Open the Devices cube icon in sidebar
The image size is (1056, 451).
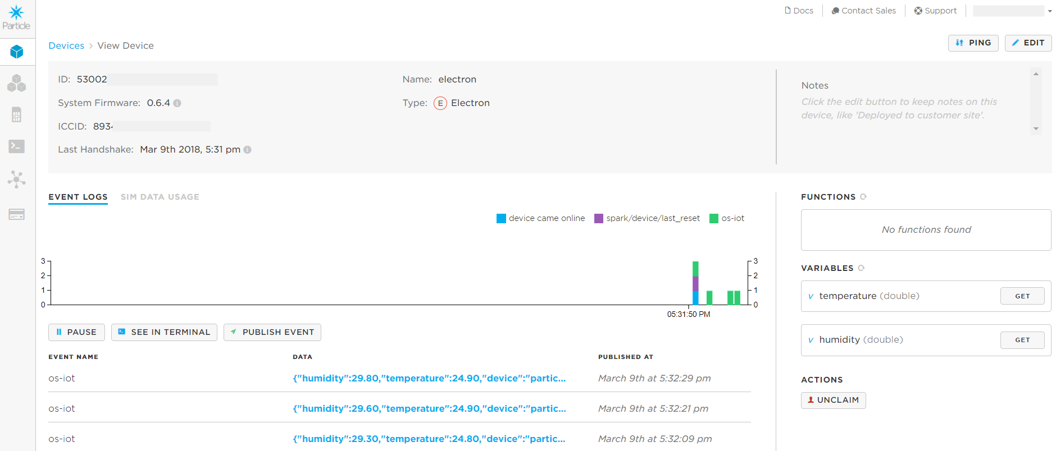point(17,52)
